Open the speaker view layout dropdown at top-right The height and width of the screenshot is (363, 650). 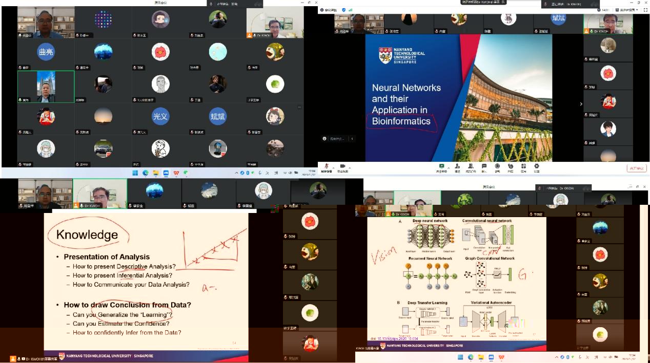coord(628,10)
